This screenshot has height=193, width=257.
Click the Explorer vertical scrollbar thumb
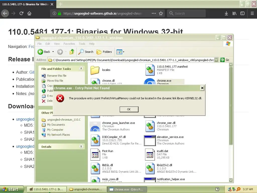pyautogui.click(x=231, y=106)
